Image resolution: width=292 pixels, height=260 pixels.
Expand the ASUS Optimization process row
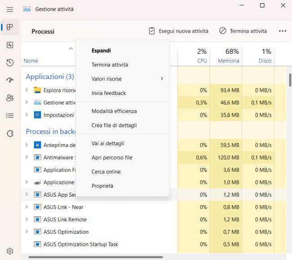click(27, 232)
